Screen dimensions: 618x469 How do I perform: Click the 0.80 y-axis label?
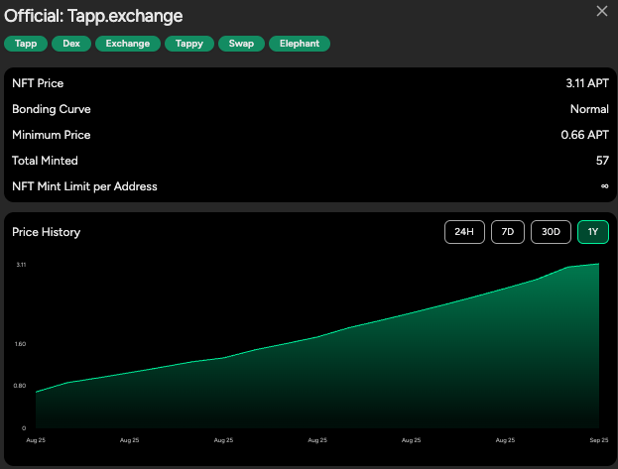[20, 386]
